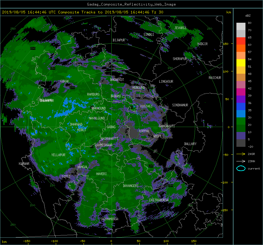Select the LINGASUR label
This screenshot has width=263, height=245.
click(166, 82)
